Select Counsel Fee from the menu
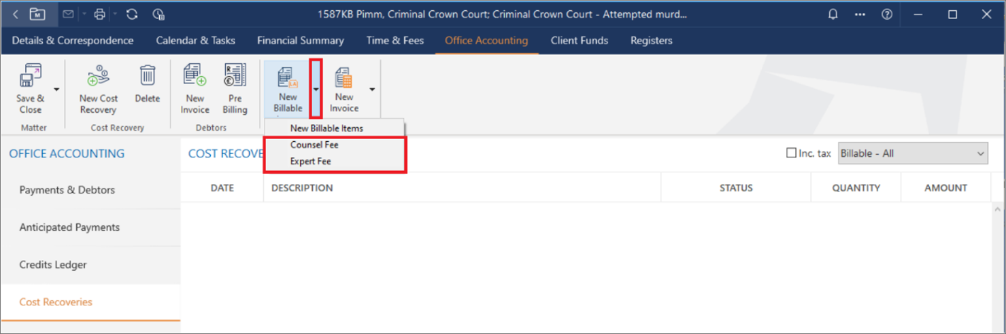Screen dimensions: 1006x334 (314, 145)
